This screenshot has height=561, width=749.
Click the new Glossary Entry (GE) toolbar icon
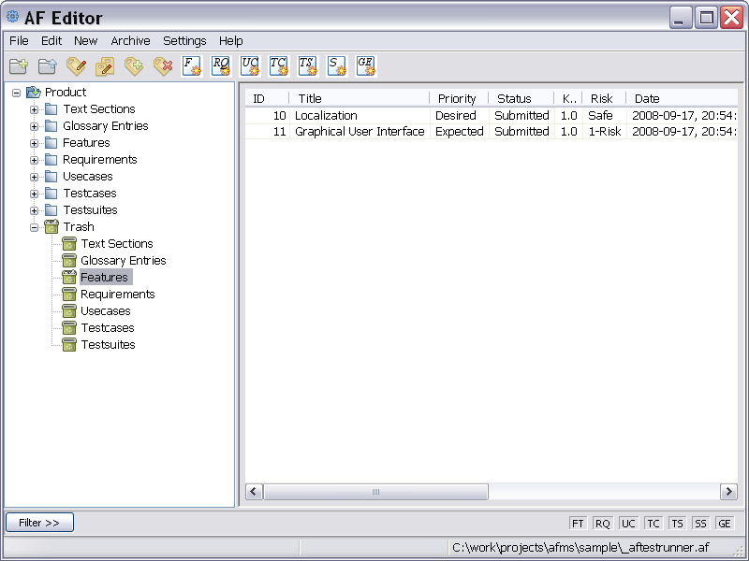coord(366,65)
